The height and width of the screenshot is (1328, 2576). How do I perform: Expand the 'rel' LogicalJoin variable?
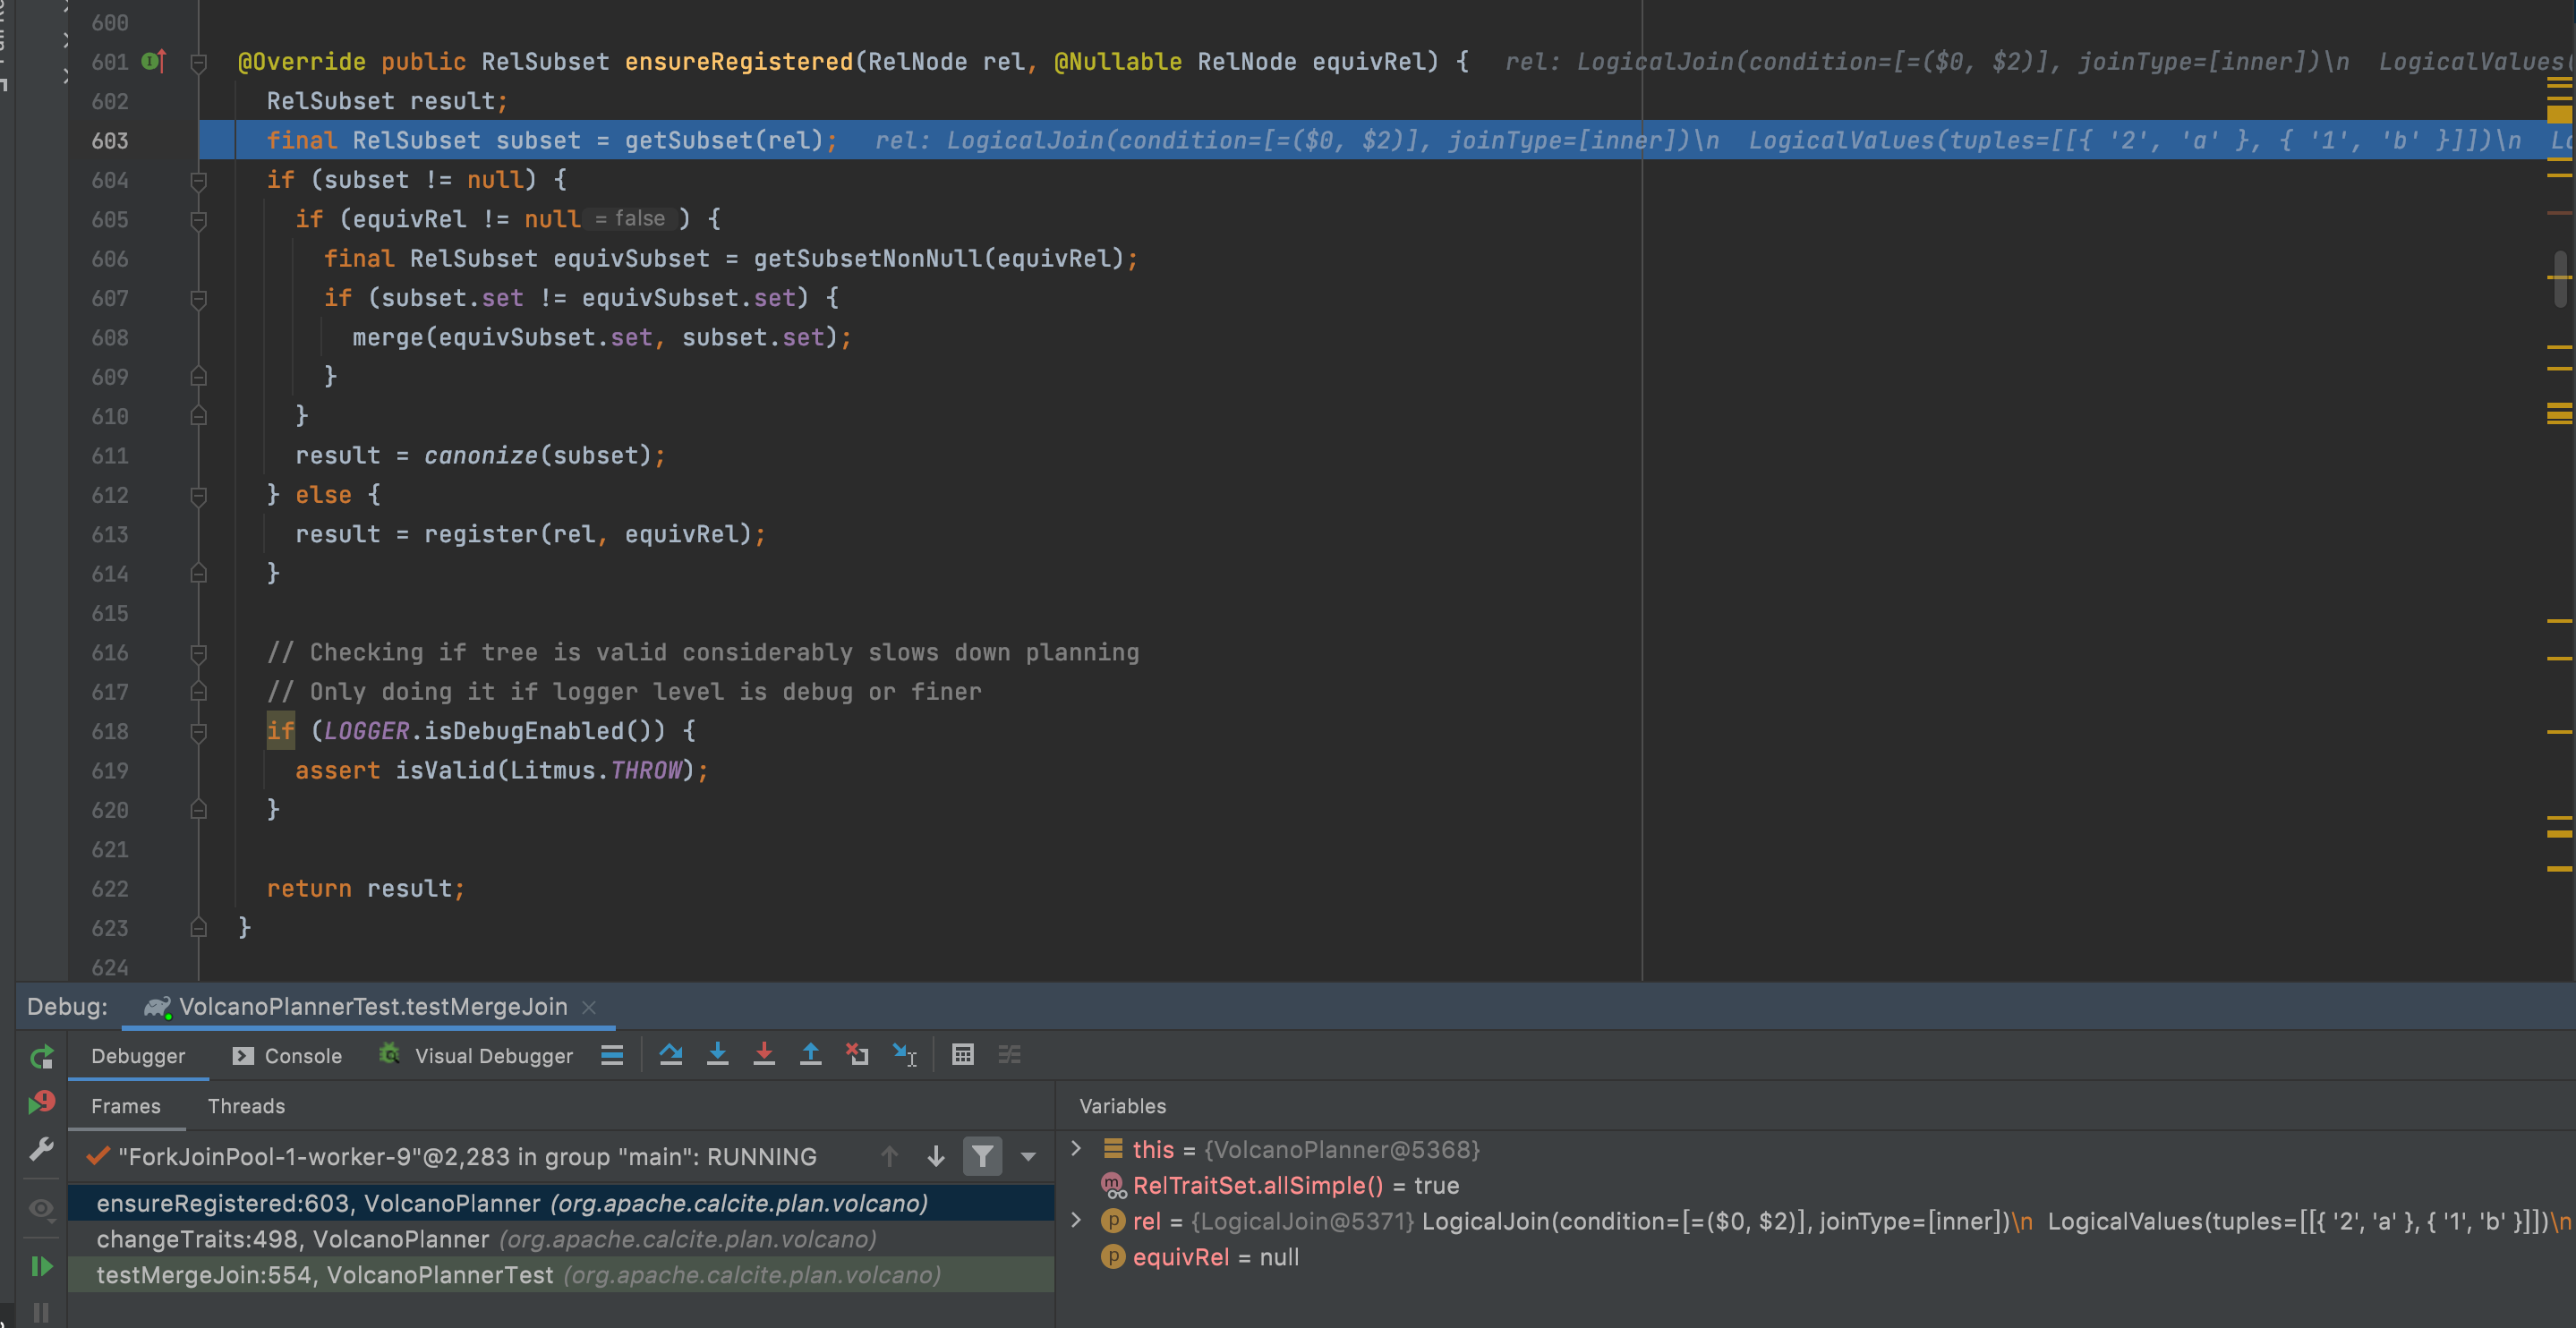[x=1076, y=1221]
